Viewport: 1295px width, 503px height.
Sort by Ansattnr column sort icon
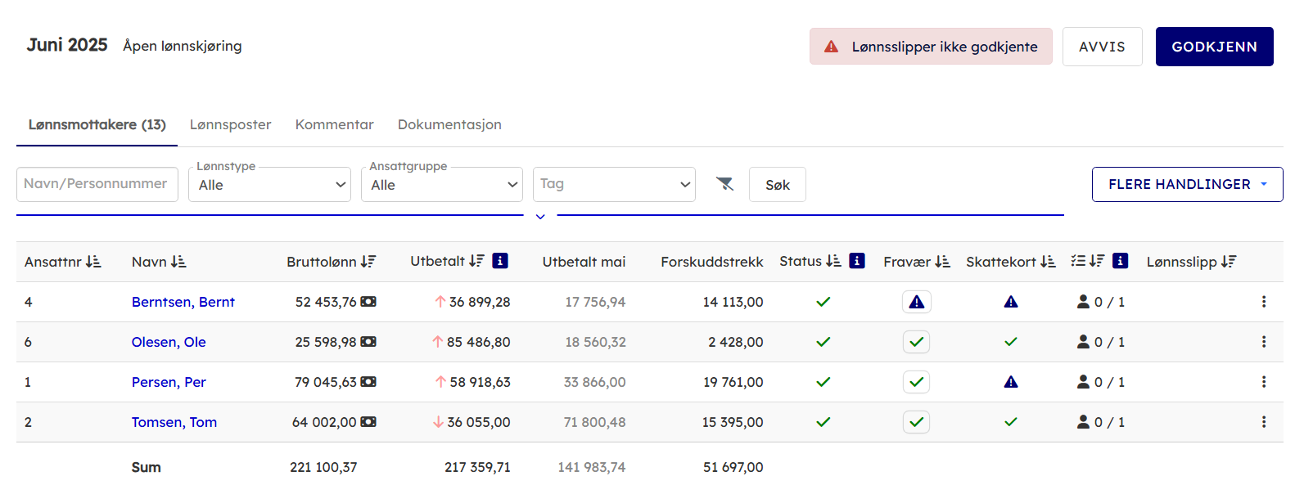tap(93, 262)
